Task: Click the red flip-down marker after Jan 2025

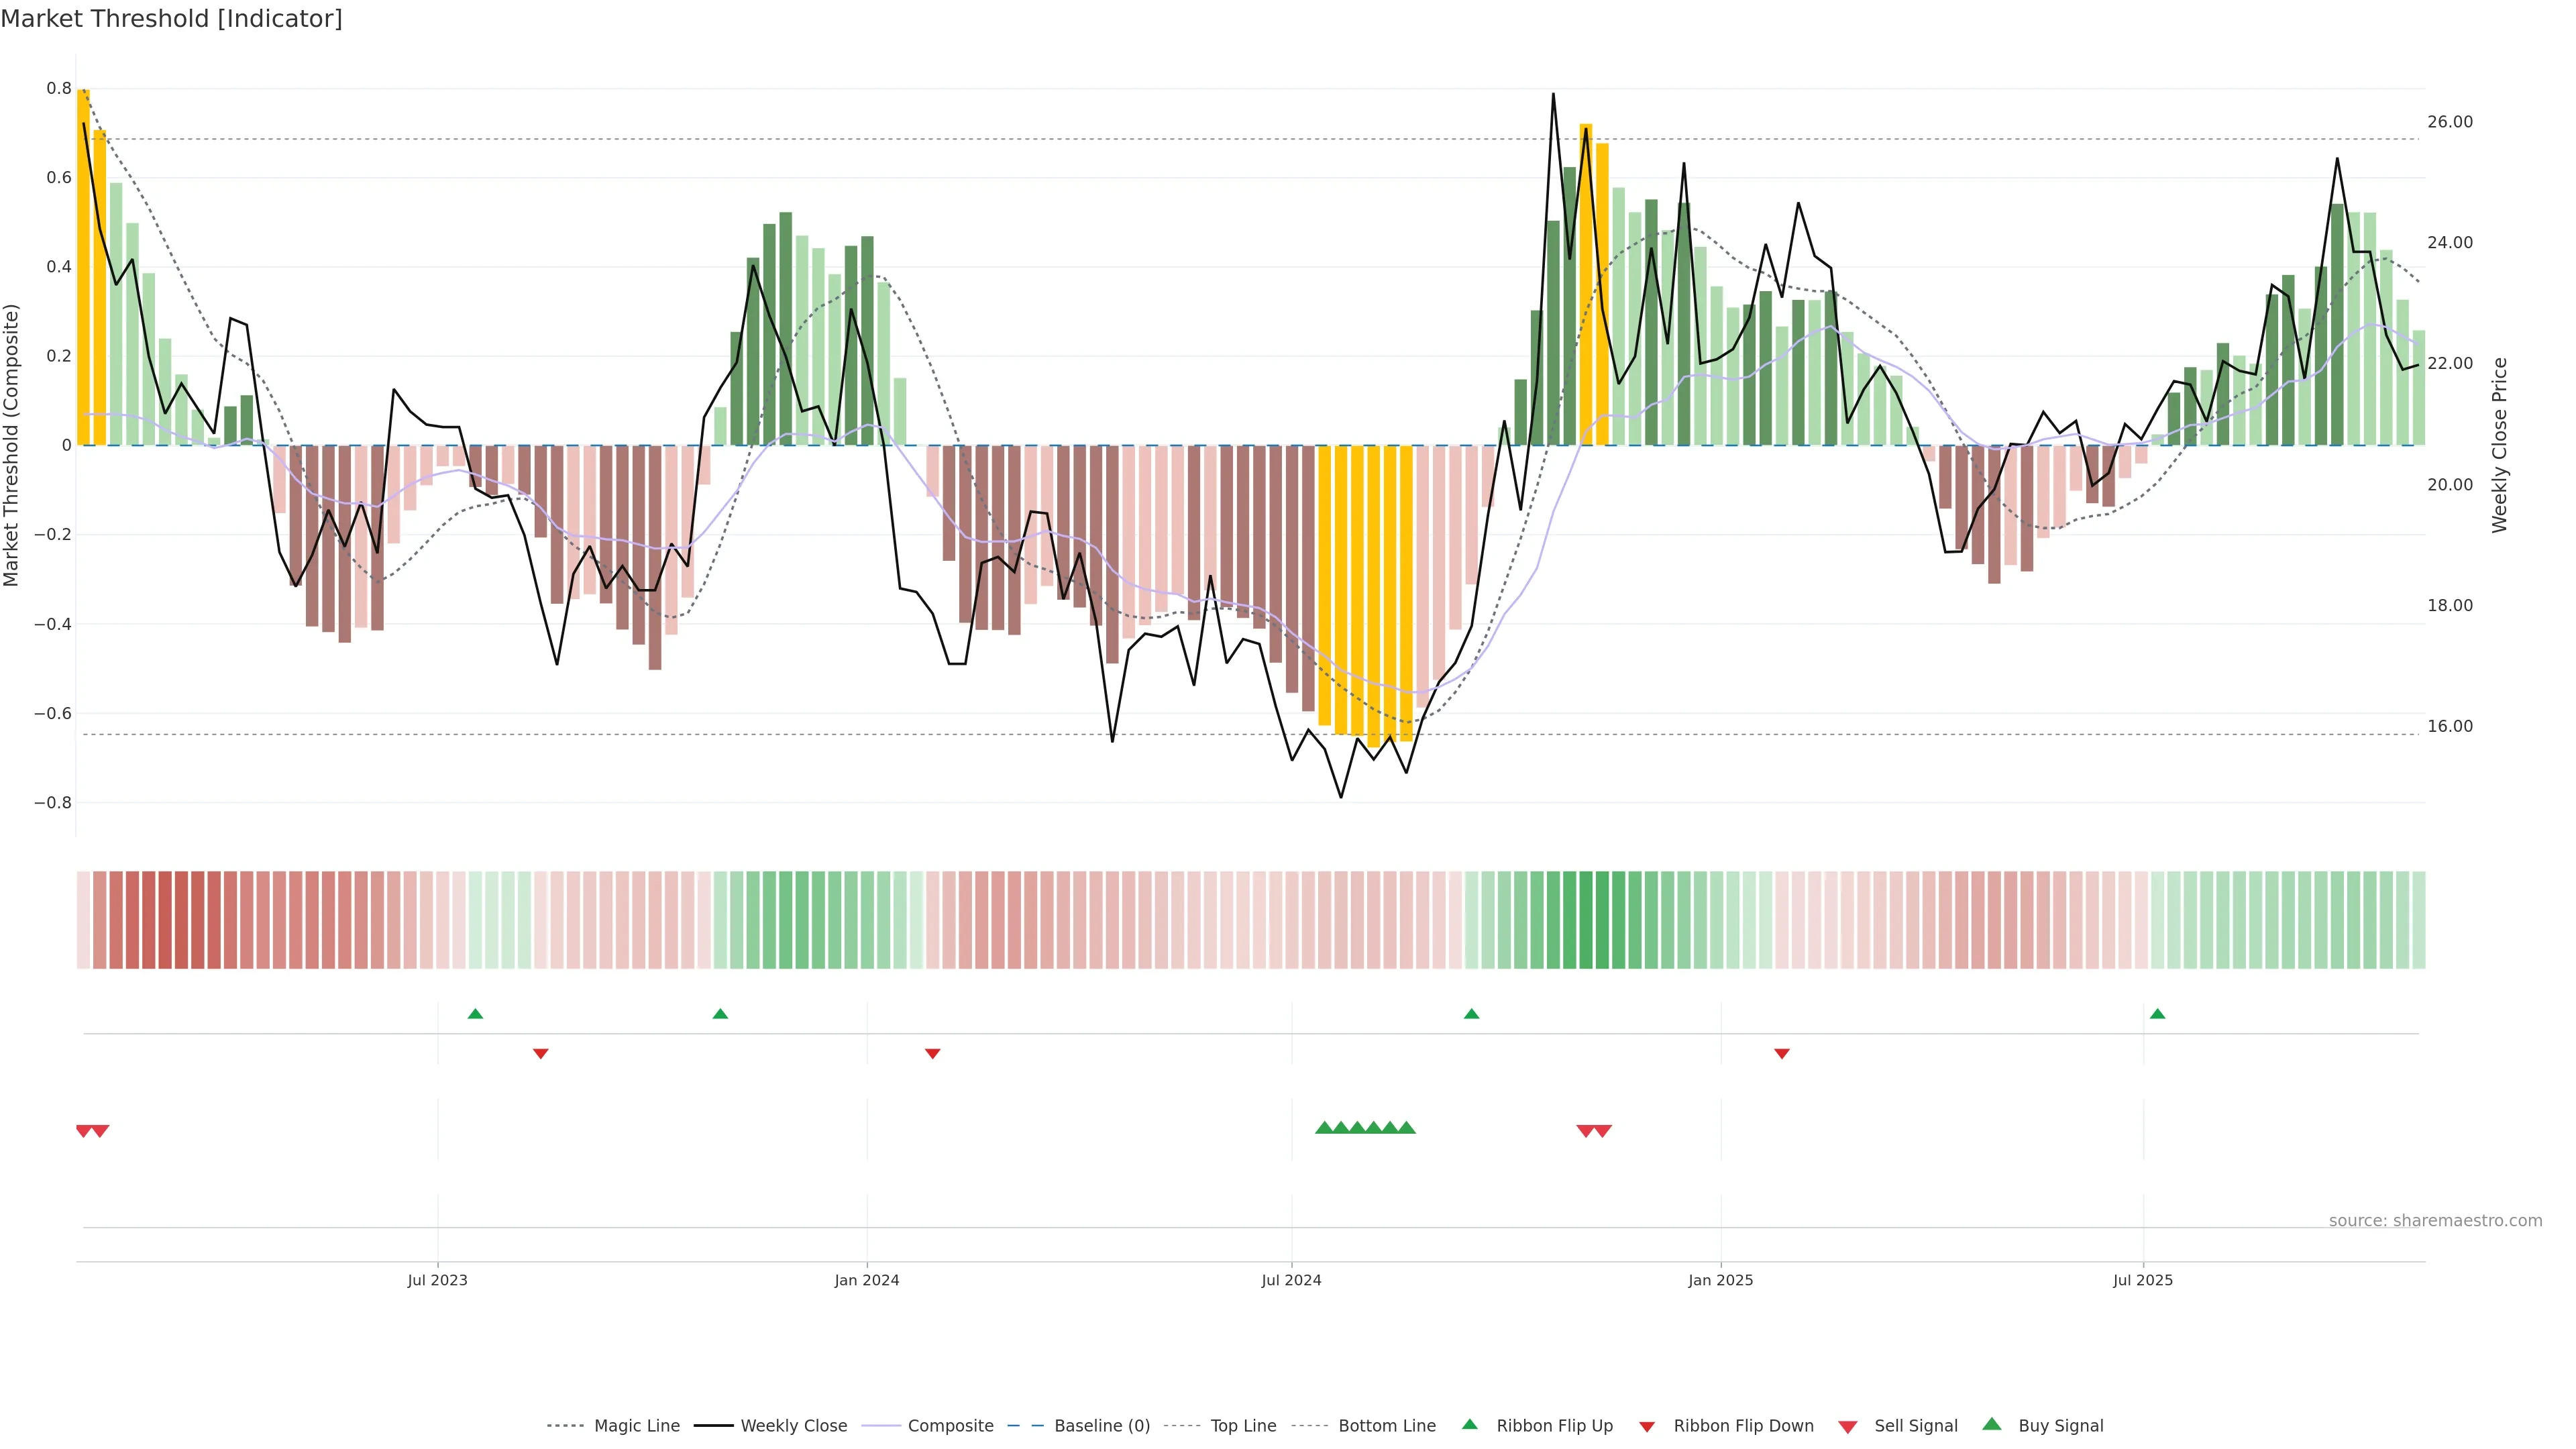Action: click(1781, 1053)
